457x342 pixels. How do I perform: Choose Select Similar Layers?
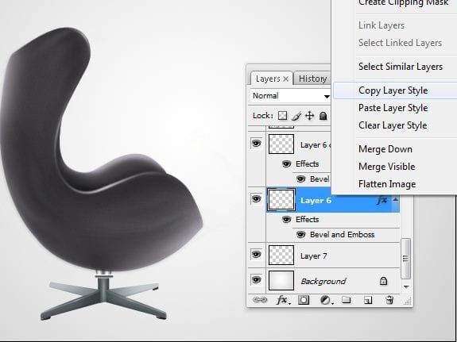pos(401,67)
